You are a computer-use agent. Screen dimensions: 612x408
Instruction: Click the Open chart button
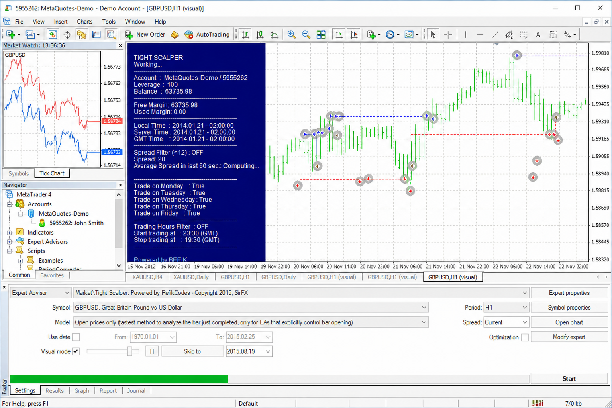click(x=569, y=322)
